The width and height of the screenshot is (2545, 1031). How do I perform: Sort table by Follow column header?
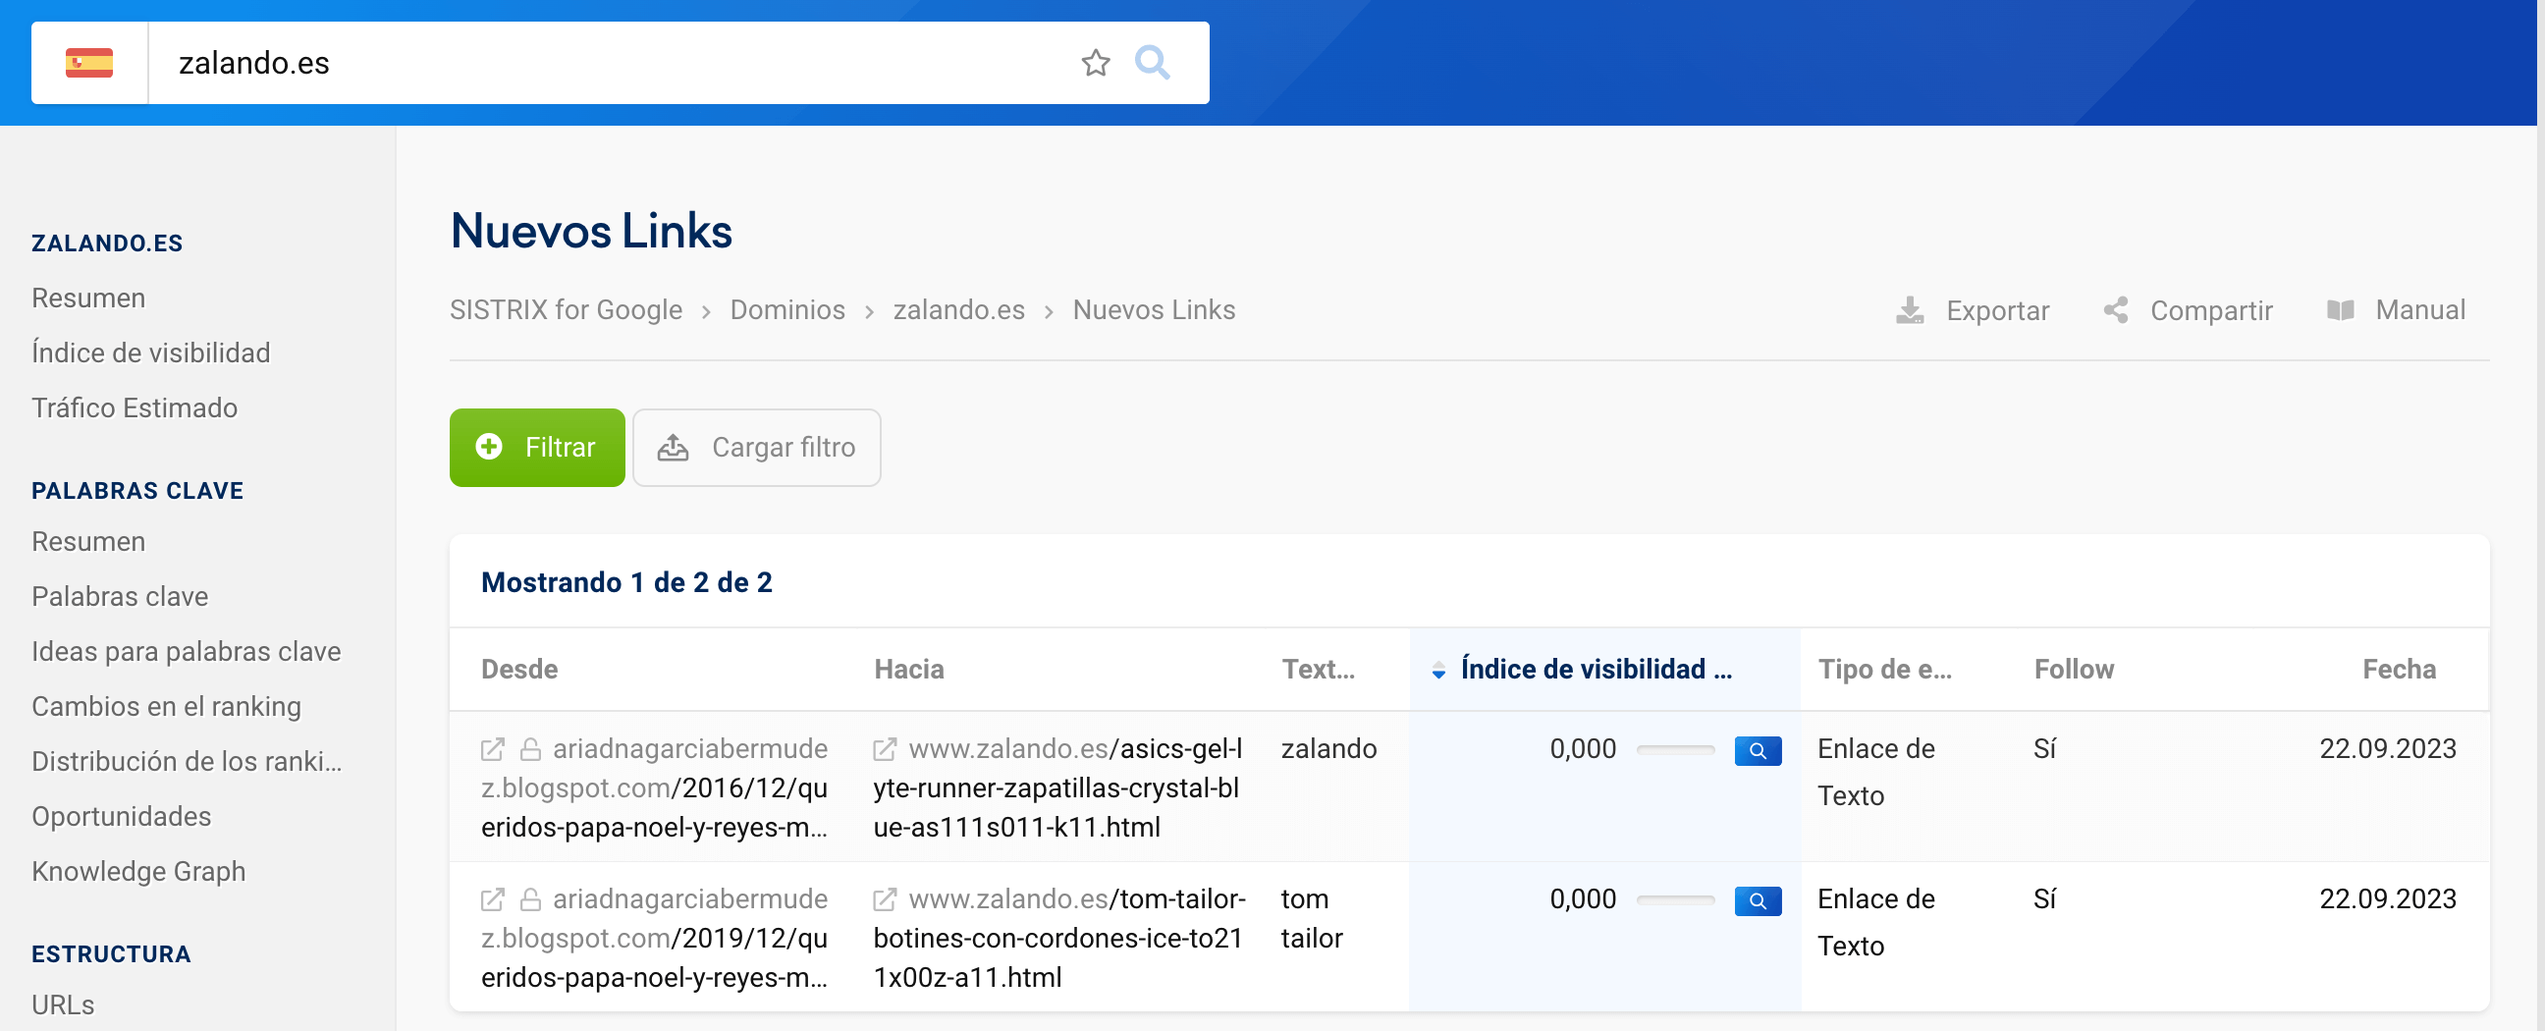tap(2073, 669)
